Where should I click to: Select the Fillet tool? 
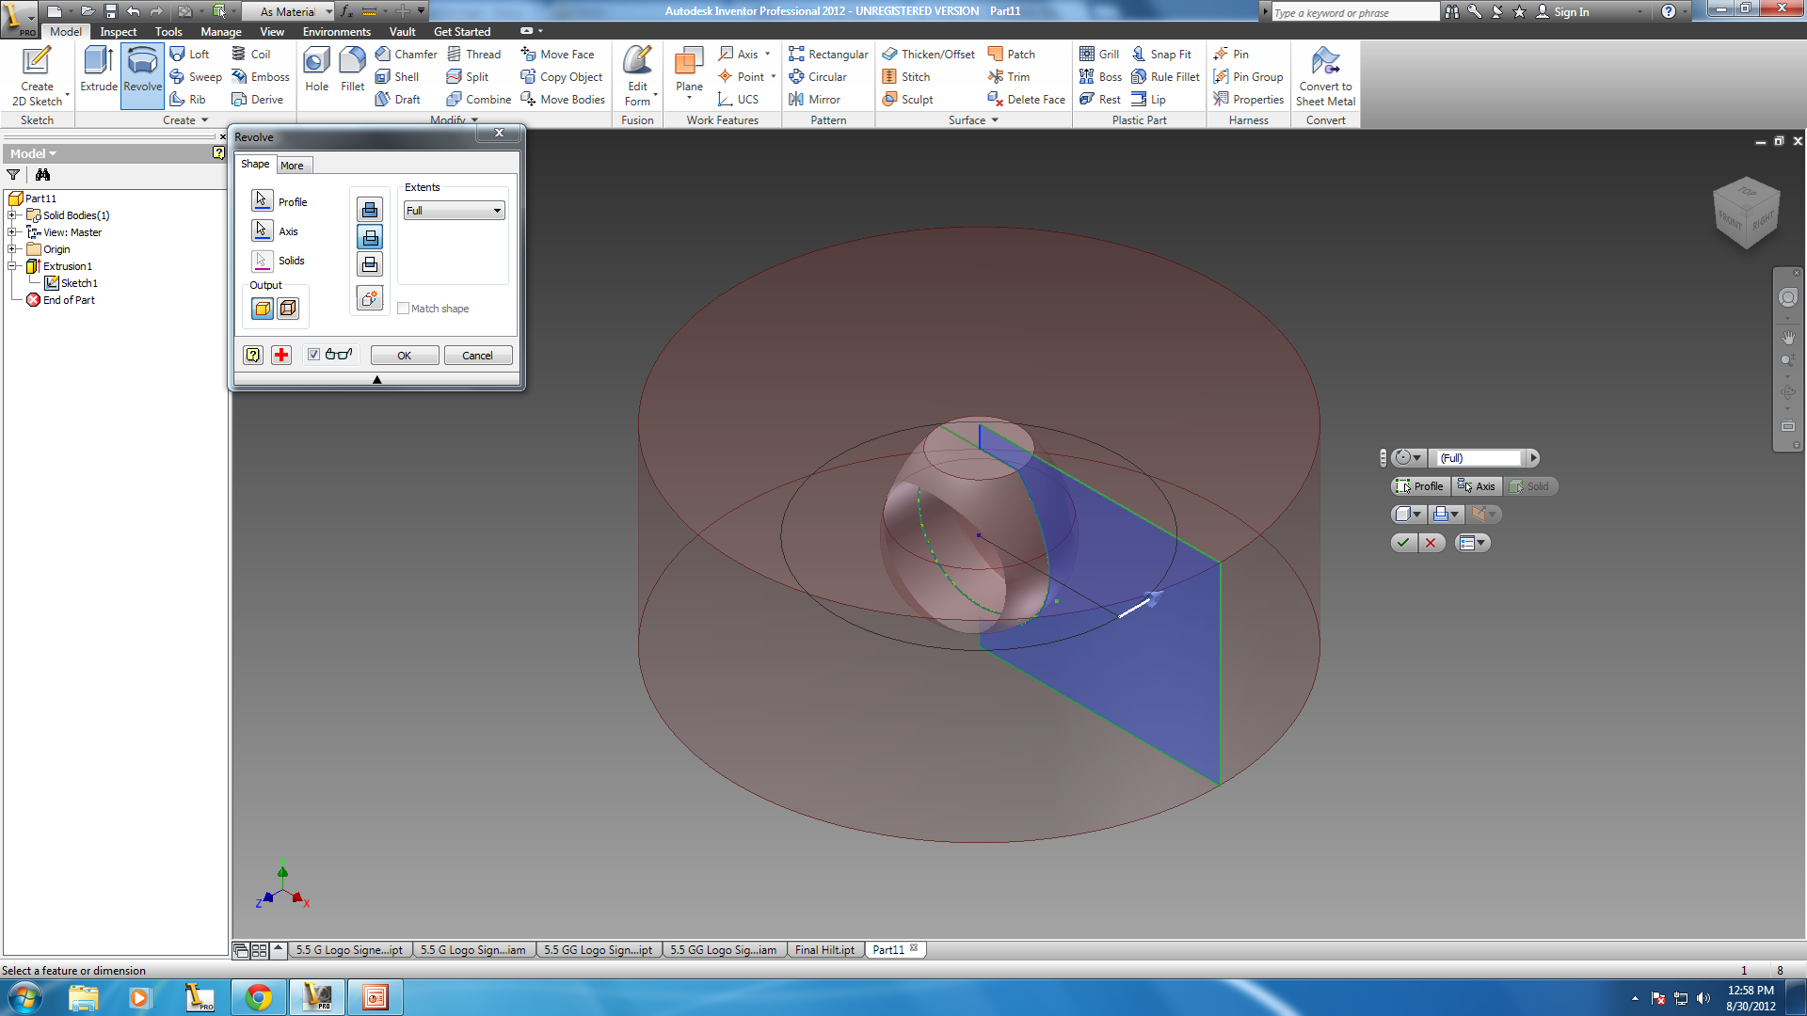[352, 70]
